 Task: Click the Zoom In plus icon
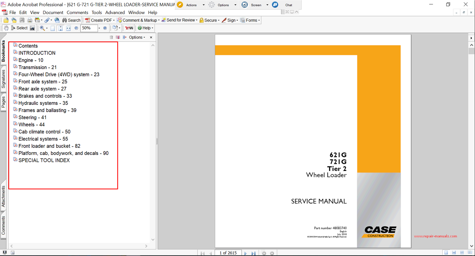point(105,28)
